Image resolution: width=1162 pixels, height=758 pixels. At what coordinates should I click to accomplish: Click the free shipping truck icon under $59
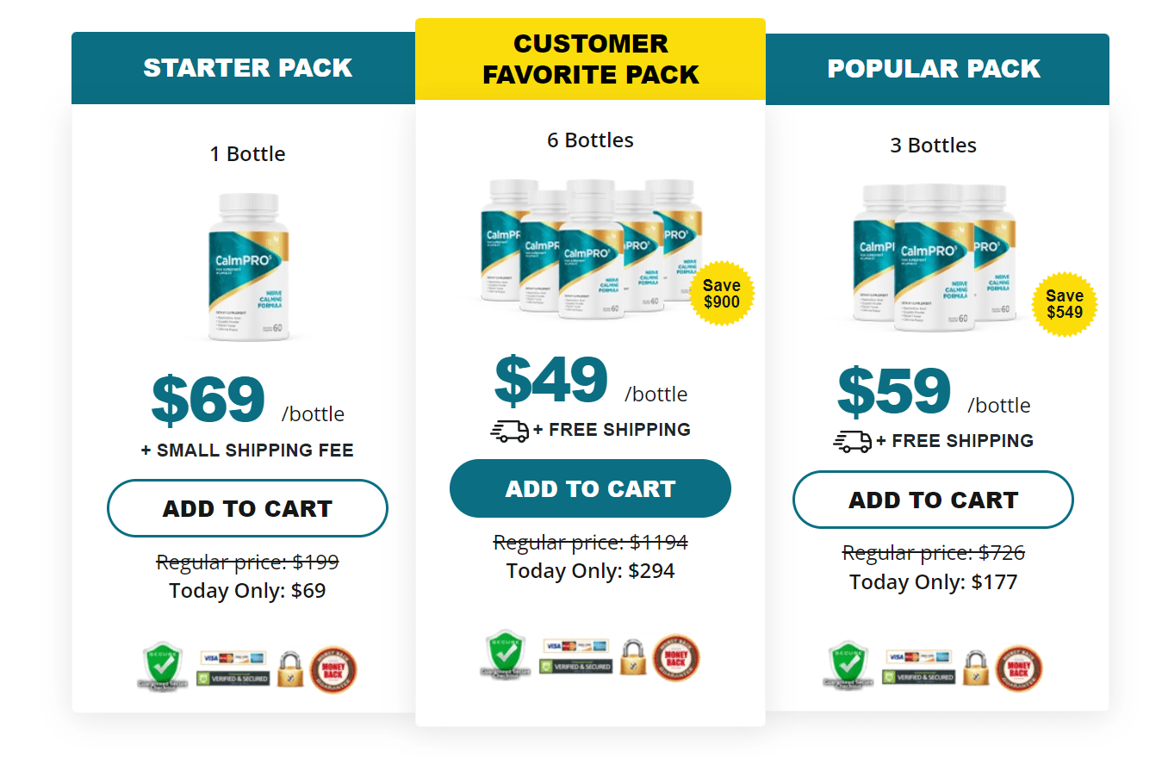[x=853, y=441]
